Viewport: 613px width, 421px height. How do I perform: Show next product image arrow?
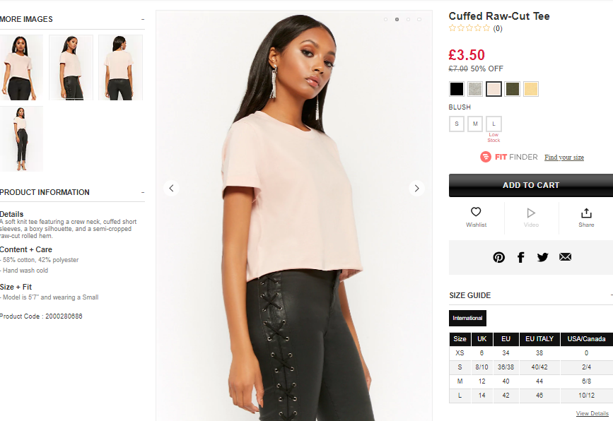coord(416,188)
